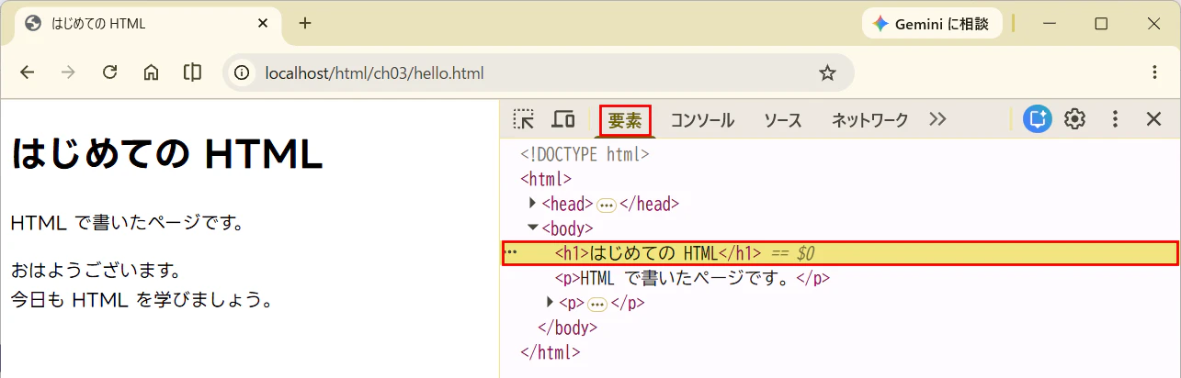Screen dimensions: 1181x378
Task: Toggle the device toolbar icon
Action: tap(562, 119)
